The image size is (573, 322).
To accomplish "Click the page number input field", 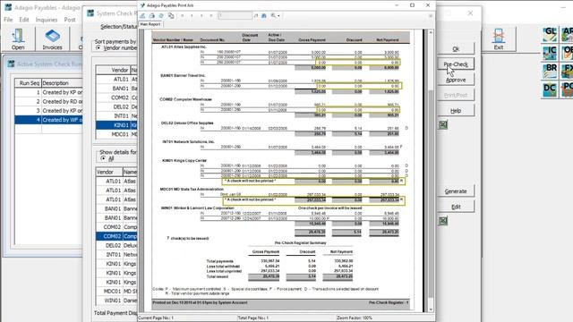I will [x=235, y=16].
